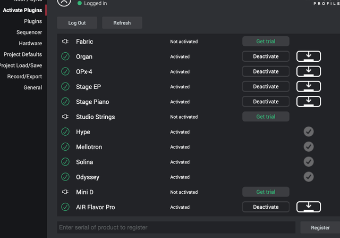Select the Odyssey plugin name
Image resolution: width=340 pixels, height=238 pixels.
click(88, 177)
